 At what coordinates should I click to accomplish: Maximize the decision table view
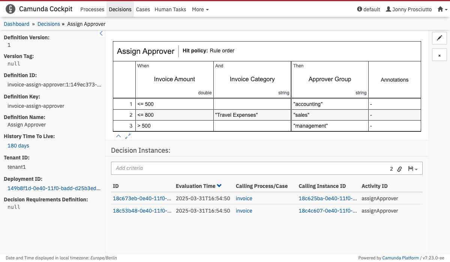tap(128, 136)
